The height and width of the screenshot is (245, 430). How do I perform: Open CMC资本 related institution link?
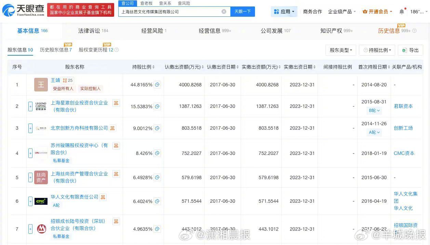pyautogui.click(x=404, y=154)
